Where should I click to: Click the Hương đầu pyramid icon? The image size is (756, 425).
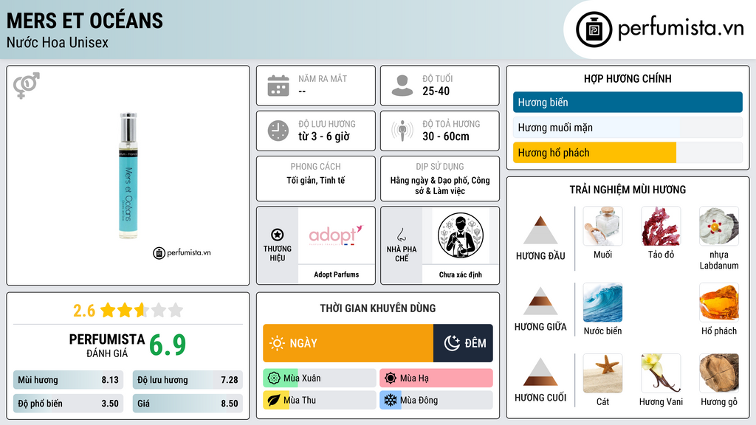540,230
